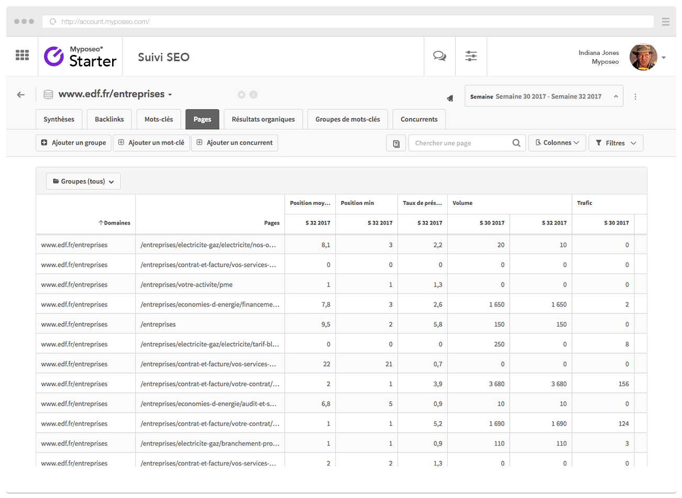This screenshot has width=682, height=498.
Task: Sort by the Domaines column header
Action: (x=114, y=223)
